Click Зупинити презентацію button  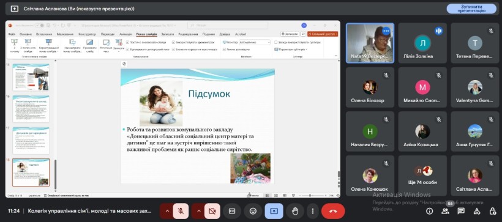pyautogui.click(x=471, y=9)
